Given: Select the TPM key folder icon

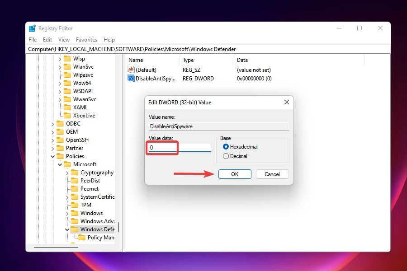Looking at the screenshot, I should (74, 205).
